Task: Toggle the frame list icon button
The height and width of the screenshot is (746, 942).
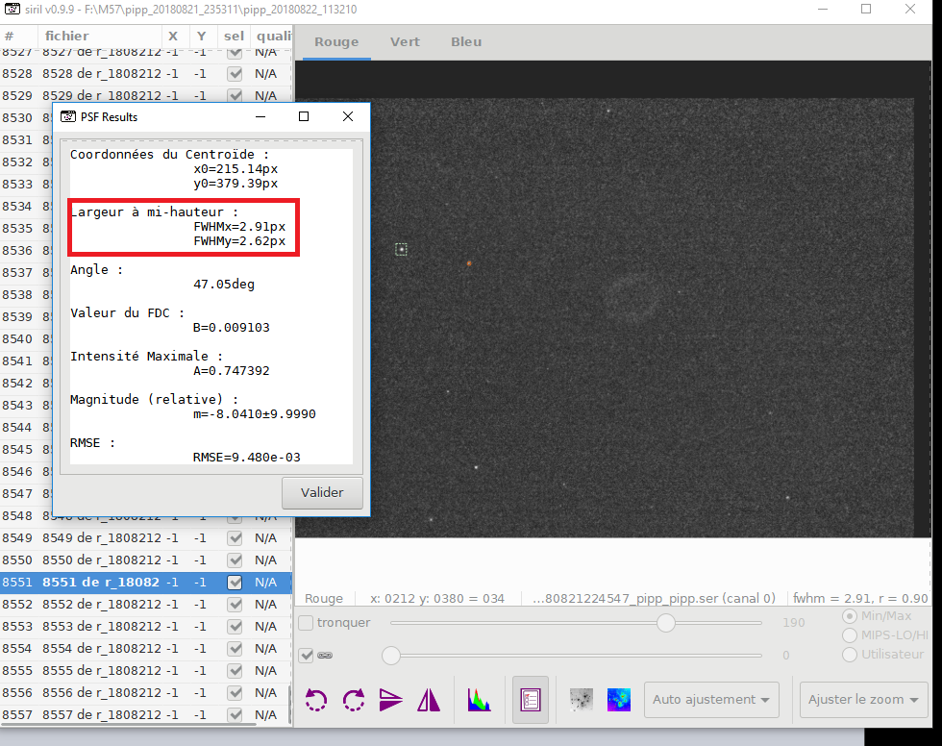Action: point(531,700)
